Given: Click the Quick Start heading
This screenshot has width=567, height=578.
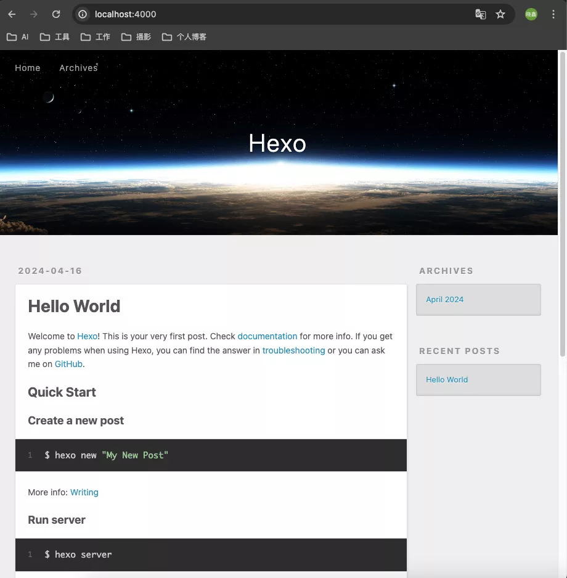Looking at the screenshot, I should point(62,392).
